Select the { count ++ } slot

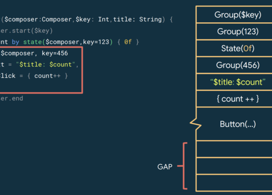[x=234, y=99]
